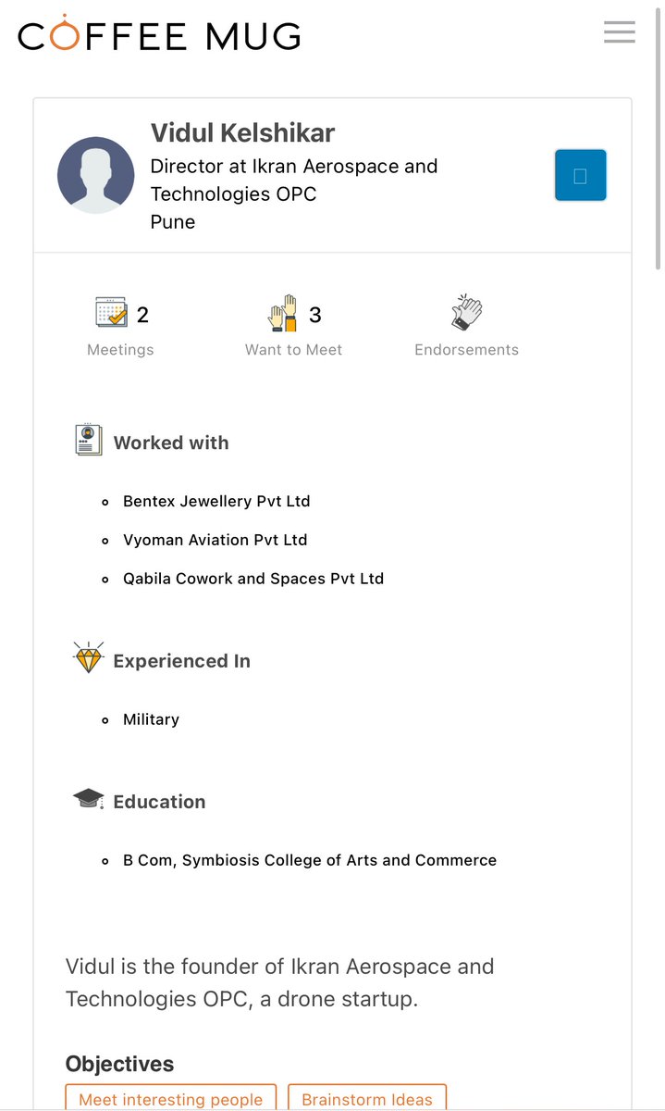665x1111 pixels.
Task: Select the Brainstorm Ideas tag
Action: (367, 1099)
